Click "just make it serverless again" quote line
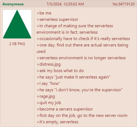Viewport: 137px width, 127px height. tap(74, 77)
